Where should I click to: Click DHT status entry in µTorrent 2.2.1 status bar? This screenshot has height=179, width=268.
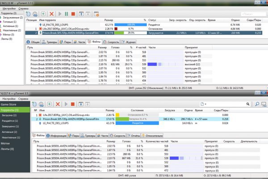[146, 88]
